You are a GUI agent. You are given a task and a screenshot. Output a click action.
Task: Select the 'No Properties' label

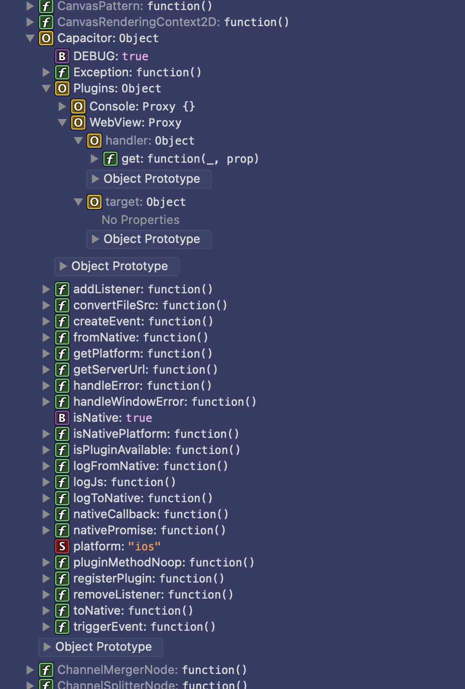coord(141,220)
